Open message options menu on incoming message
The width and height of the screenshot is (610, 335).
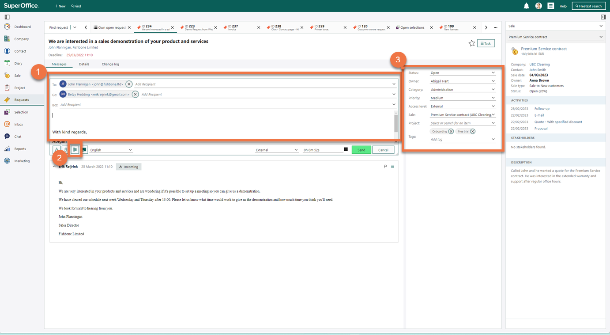pyautogui.click(x=392, y=167)
